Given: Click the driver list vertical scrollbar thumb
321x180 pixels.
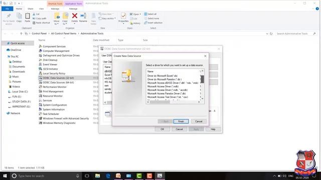Looking at the screenshot, I should coord(202,79).
